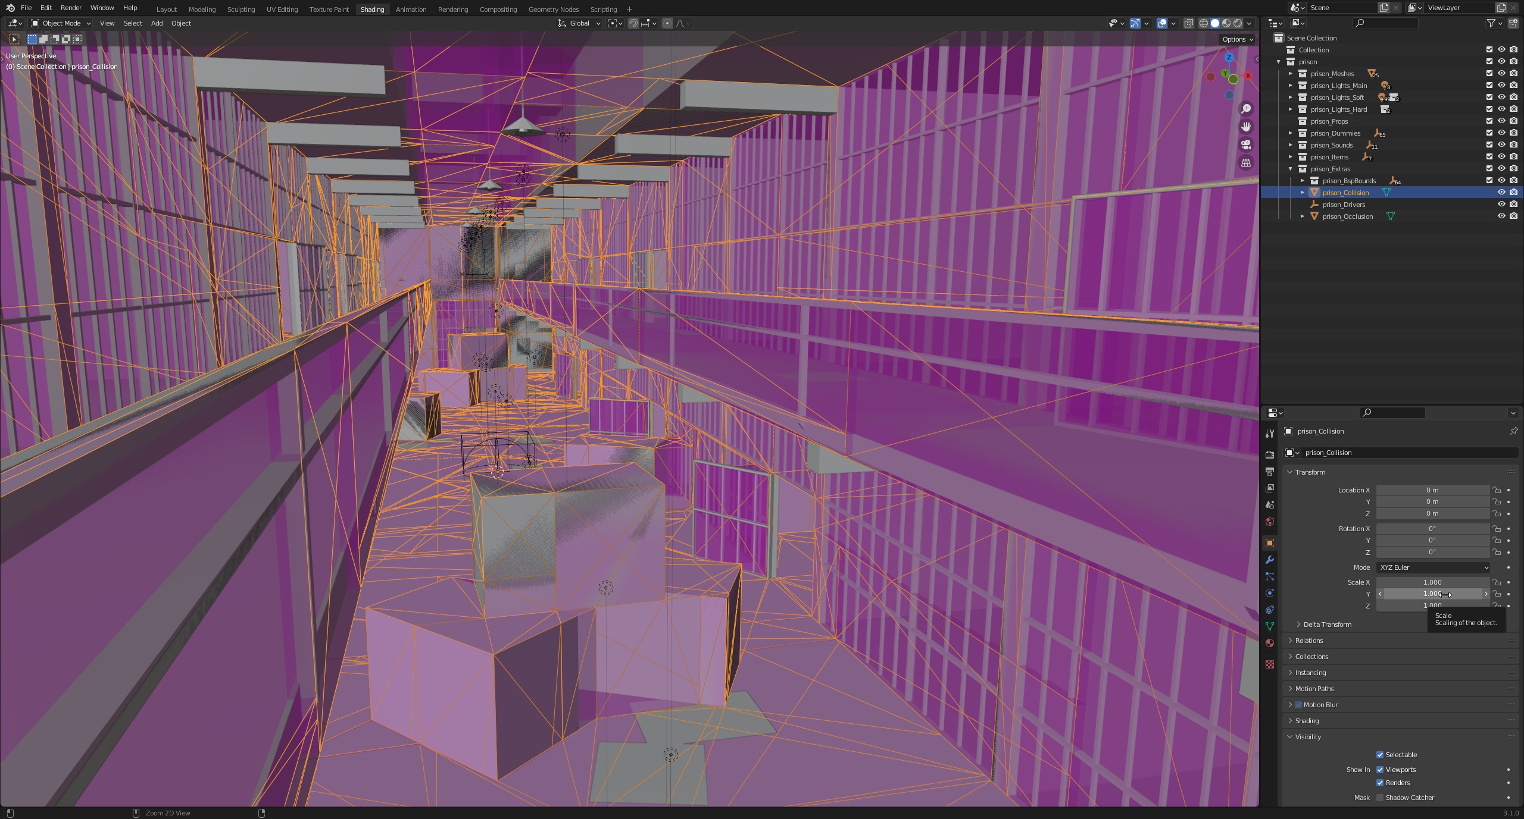Expand the Instancing panel
Screen dimensions: 1524x819
pyautogui.click(x=1310, y=673)
